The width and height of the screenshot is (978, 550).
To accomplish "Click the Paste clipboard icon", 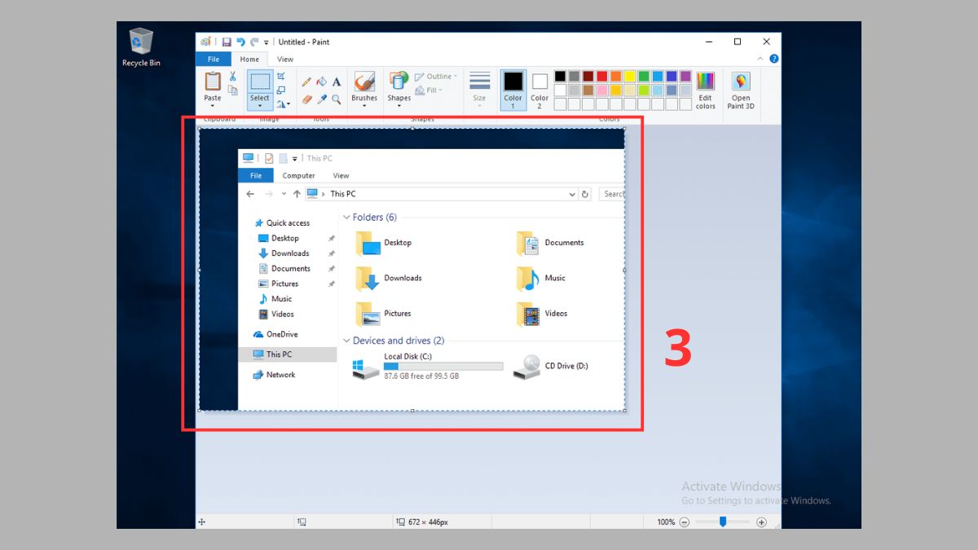I will coord(213,81).
